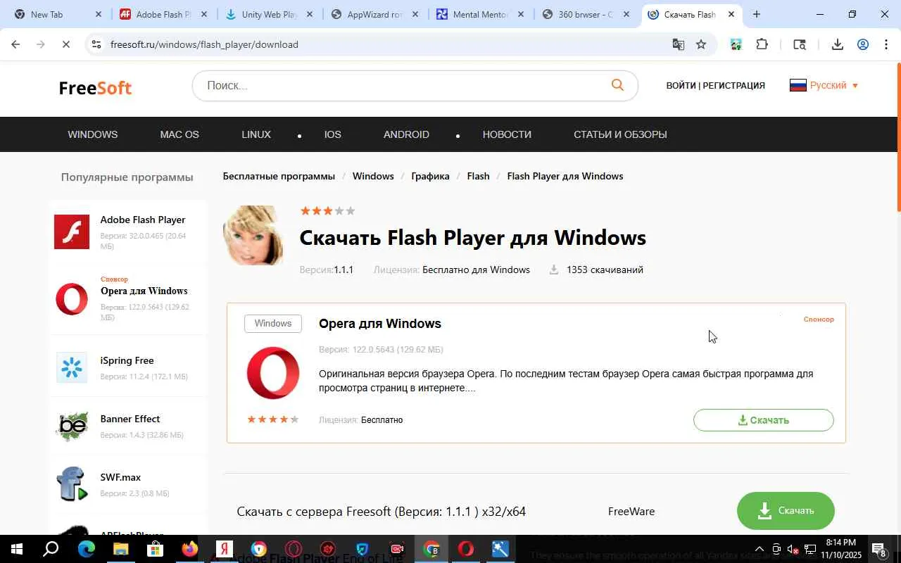The image size is (901, 563).
Task: Launch Firefox from the taskbar
Action: [x=189, y=549]
